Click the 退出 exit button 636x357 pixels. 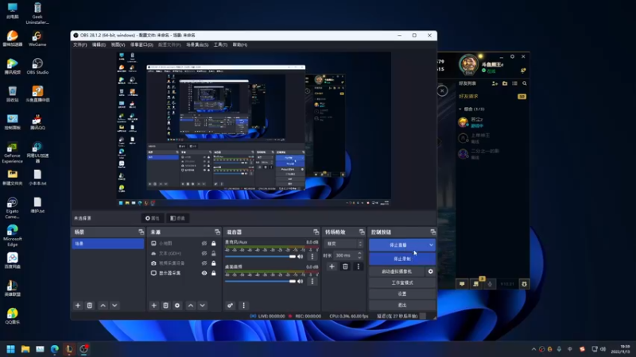402,305
